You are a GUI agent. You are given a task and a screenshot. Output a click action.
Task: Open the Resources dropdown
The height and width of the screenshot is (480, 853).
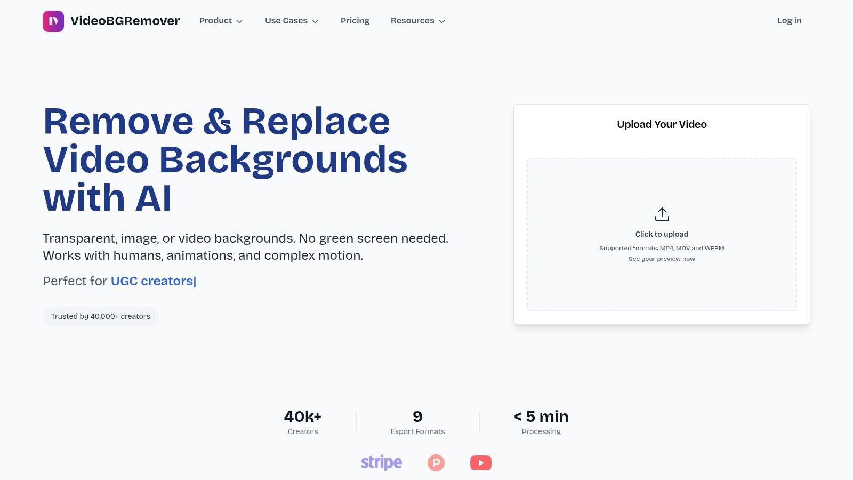click(413, 21)
